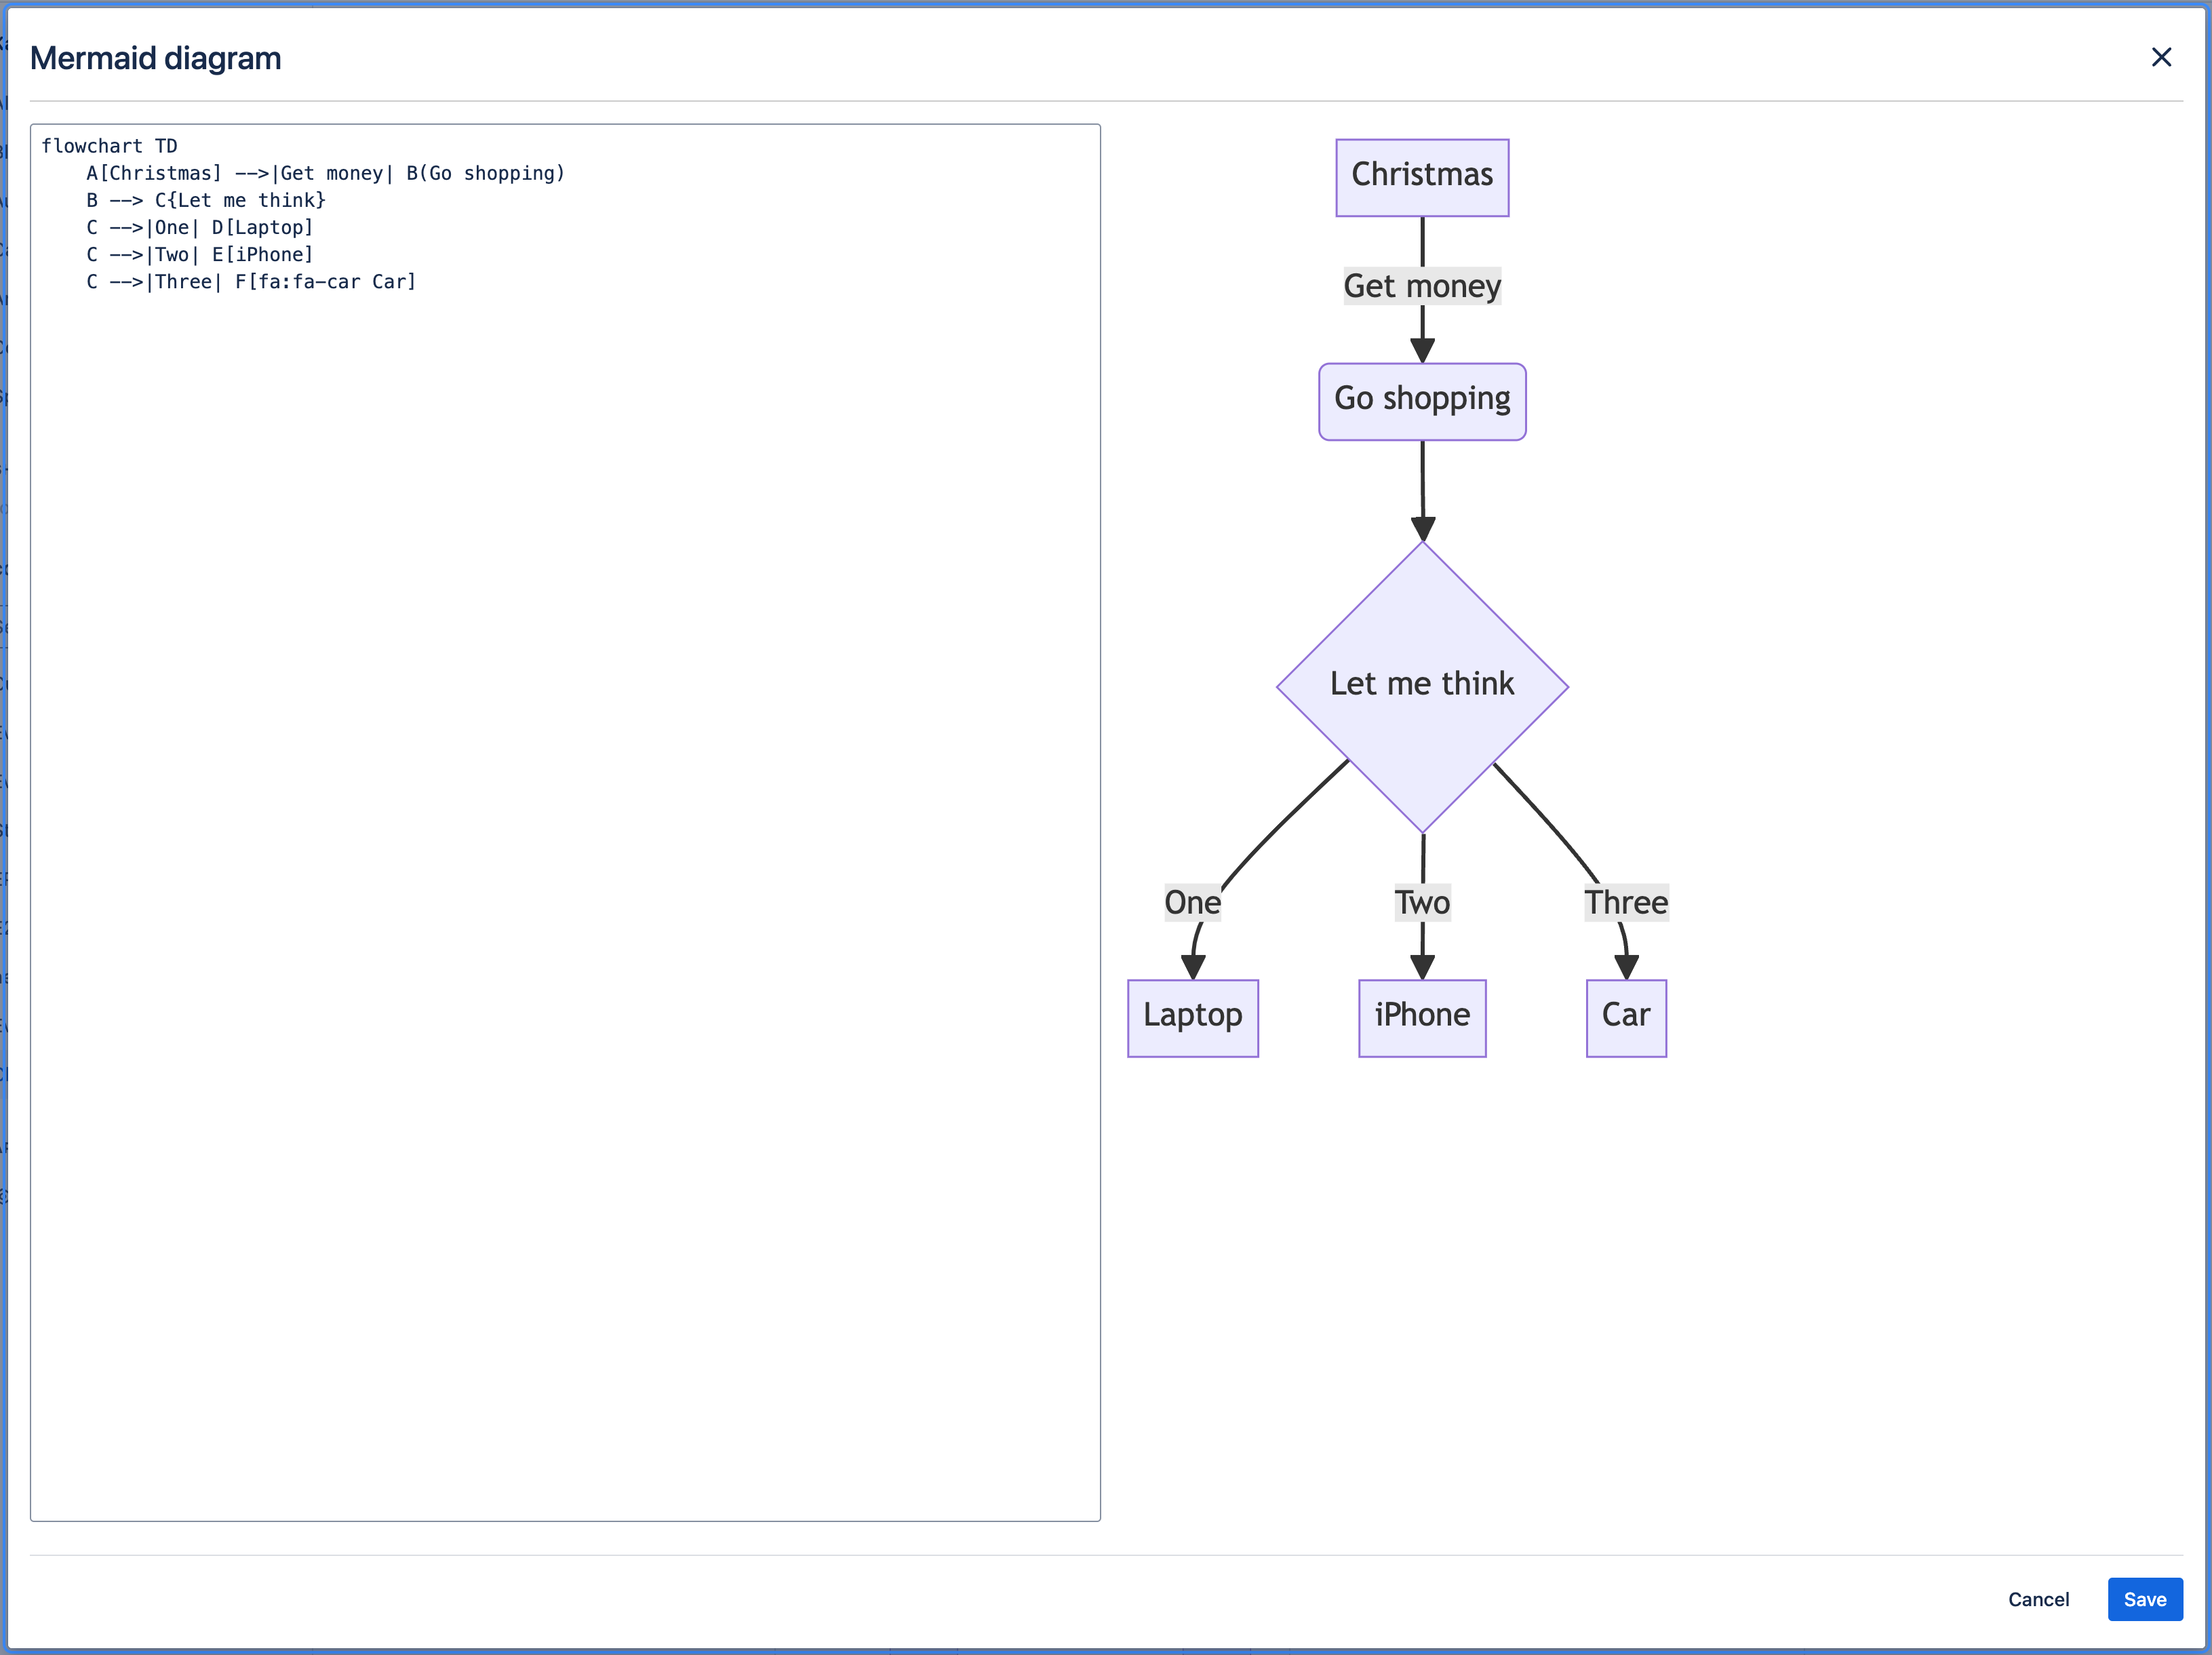Click the One edge label
Screen dimensions: 2212x1655
(x=1192, y=902)
